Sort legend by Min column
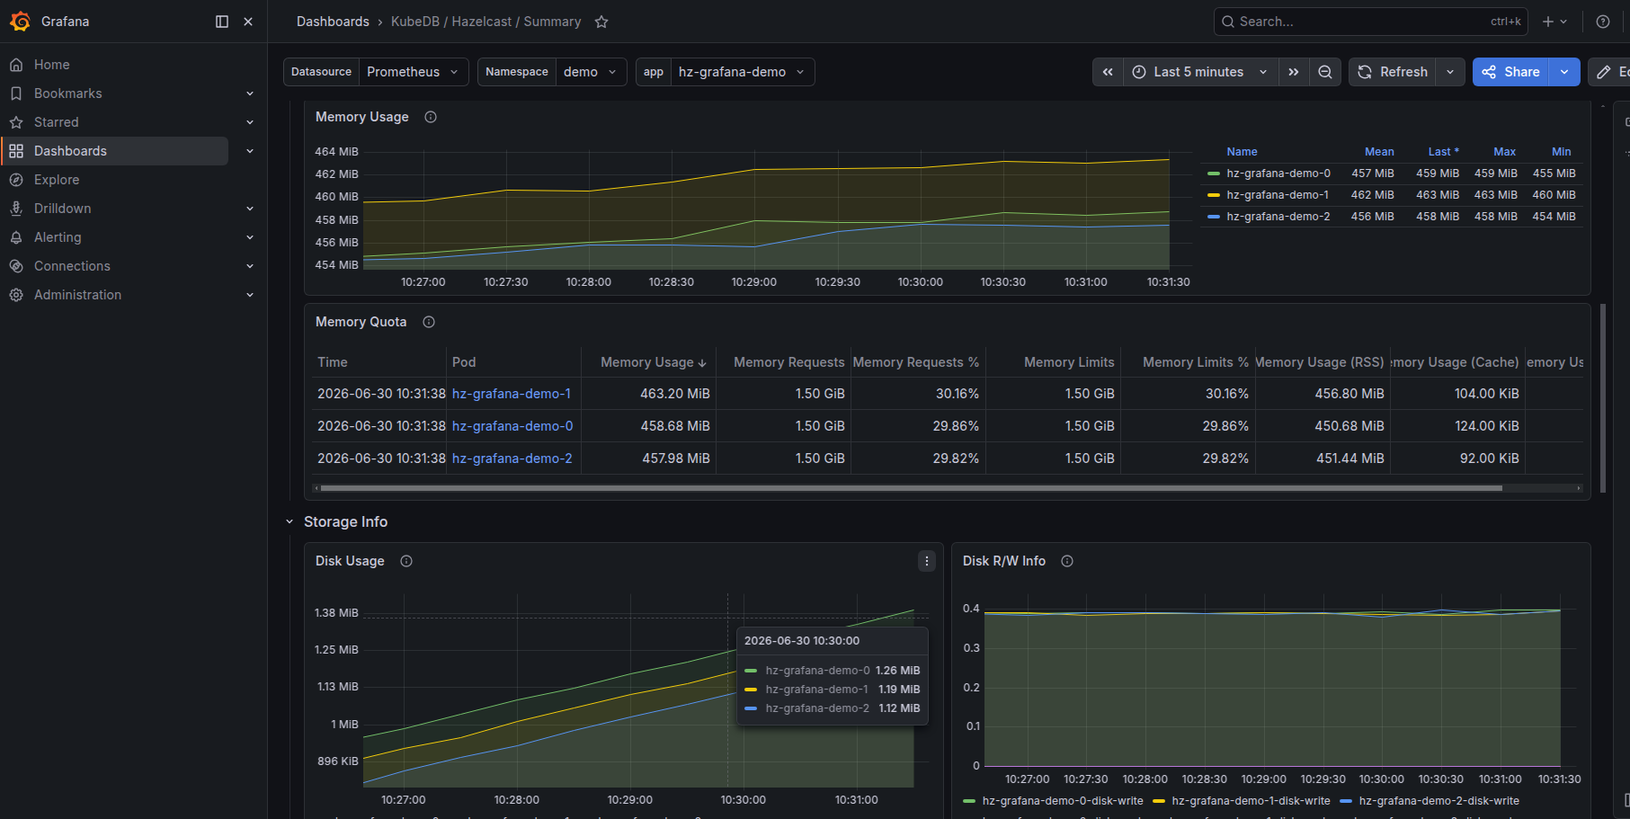The height and width of the screenshot is (819, 1630). tap(1561, 152)
